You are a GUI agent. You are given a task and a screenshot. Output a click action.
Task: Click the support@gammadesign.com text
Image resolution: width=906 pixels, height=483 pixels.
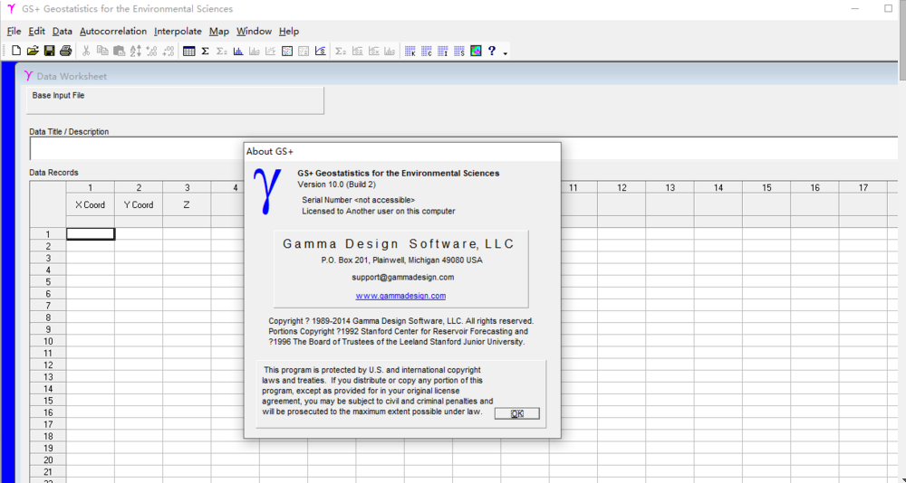point(403,277)
